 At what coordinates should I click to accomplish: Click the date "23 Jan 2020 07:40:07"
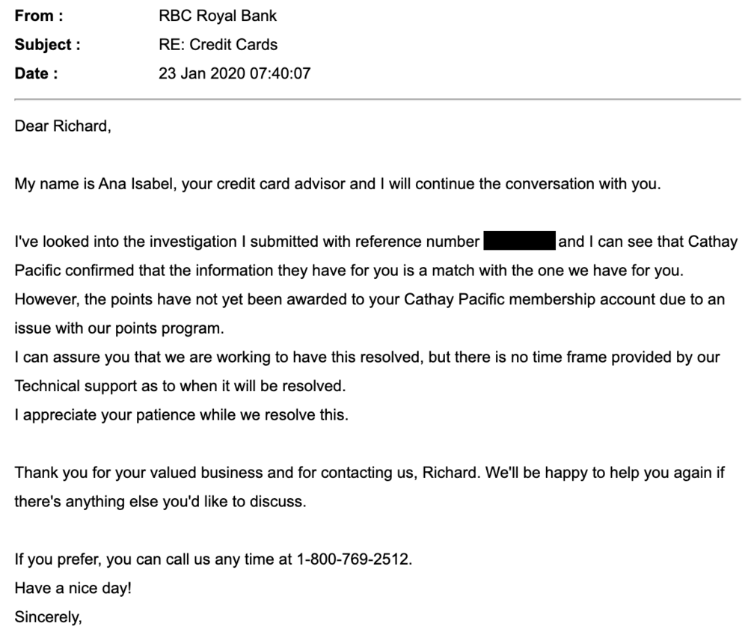point(234,73)
